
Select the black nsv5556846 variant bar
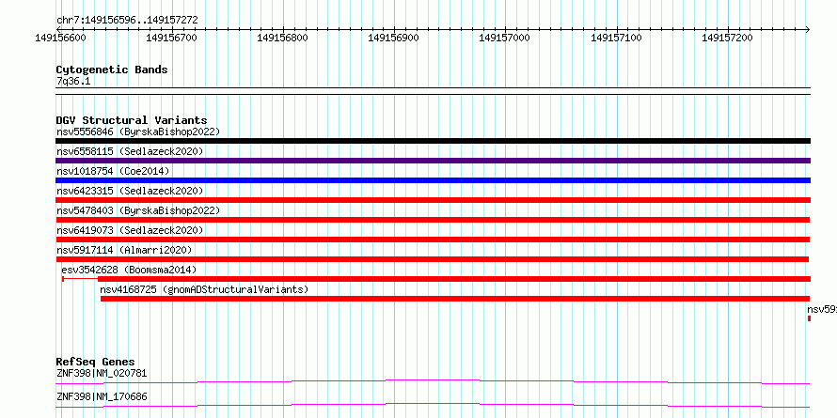[x=433, y=141]
